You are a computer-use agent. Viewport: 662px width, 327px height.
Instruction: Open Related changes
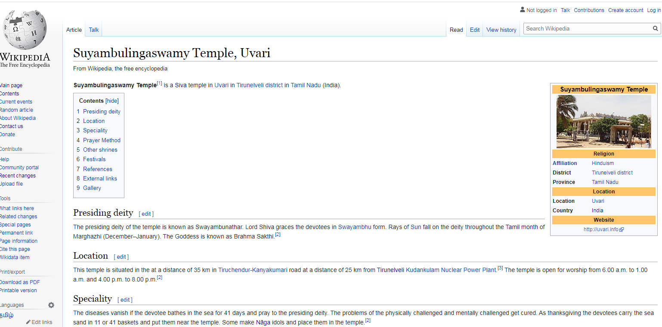click(19, 217)
